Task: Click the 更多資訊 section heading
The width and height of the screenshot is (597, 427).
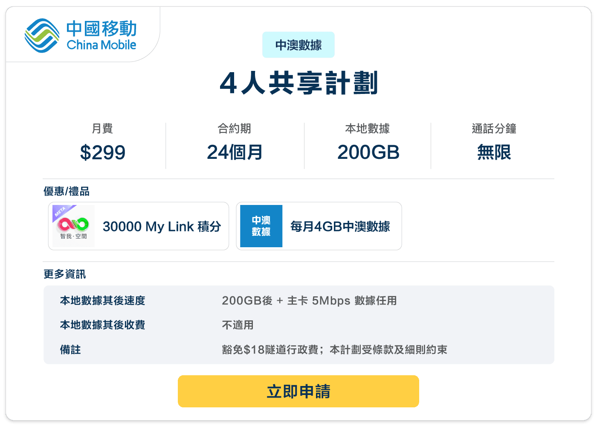Action: [64, 274]
